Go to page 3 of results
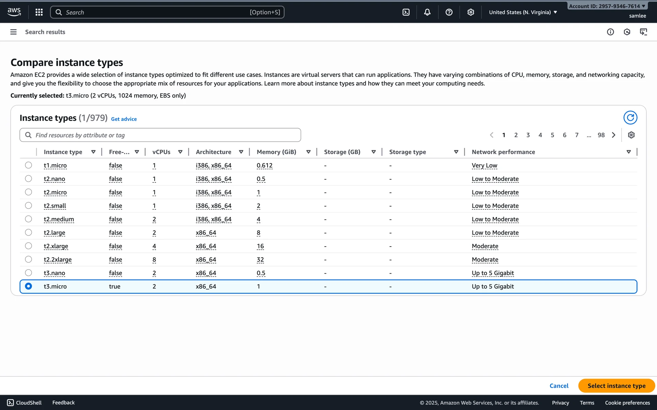The height and width of the screenshot is (410, 657). click(x=528, y=135)
